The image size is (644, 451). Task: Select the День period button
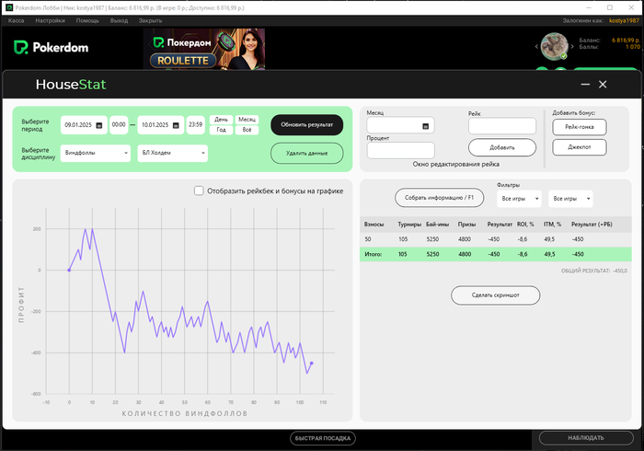221,120
